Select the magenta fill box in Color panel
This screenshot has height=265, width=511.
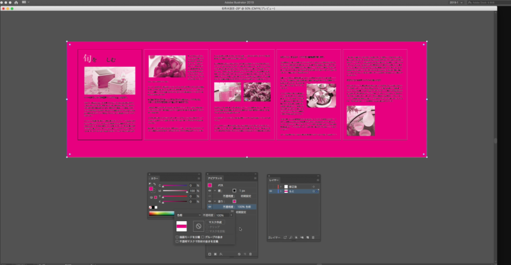tap(151, 189)
